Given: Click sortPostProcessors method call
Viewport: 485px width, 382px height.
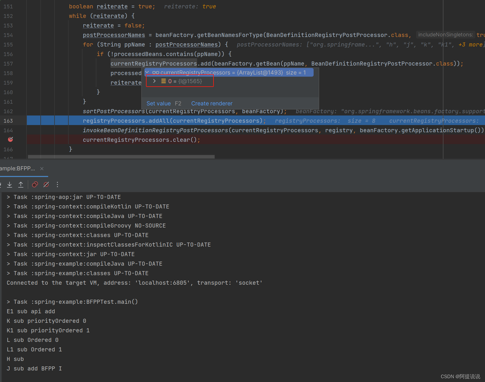Looking at the screenshot, I should pyautogui.click(x=114, y=111).
